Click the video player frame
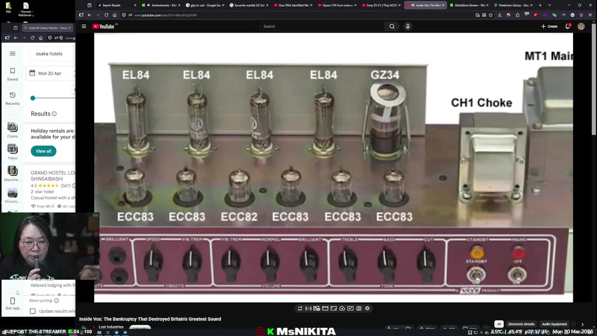The width and height of the screenshot is (597, 336). tap(333, 168)
